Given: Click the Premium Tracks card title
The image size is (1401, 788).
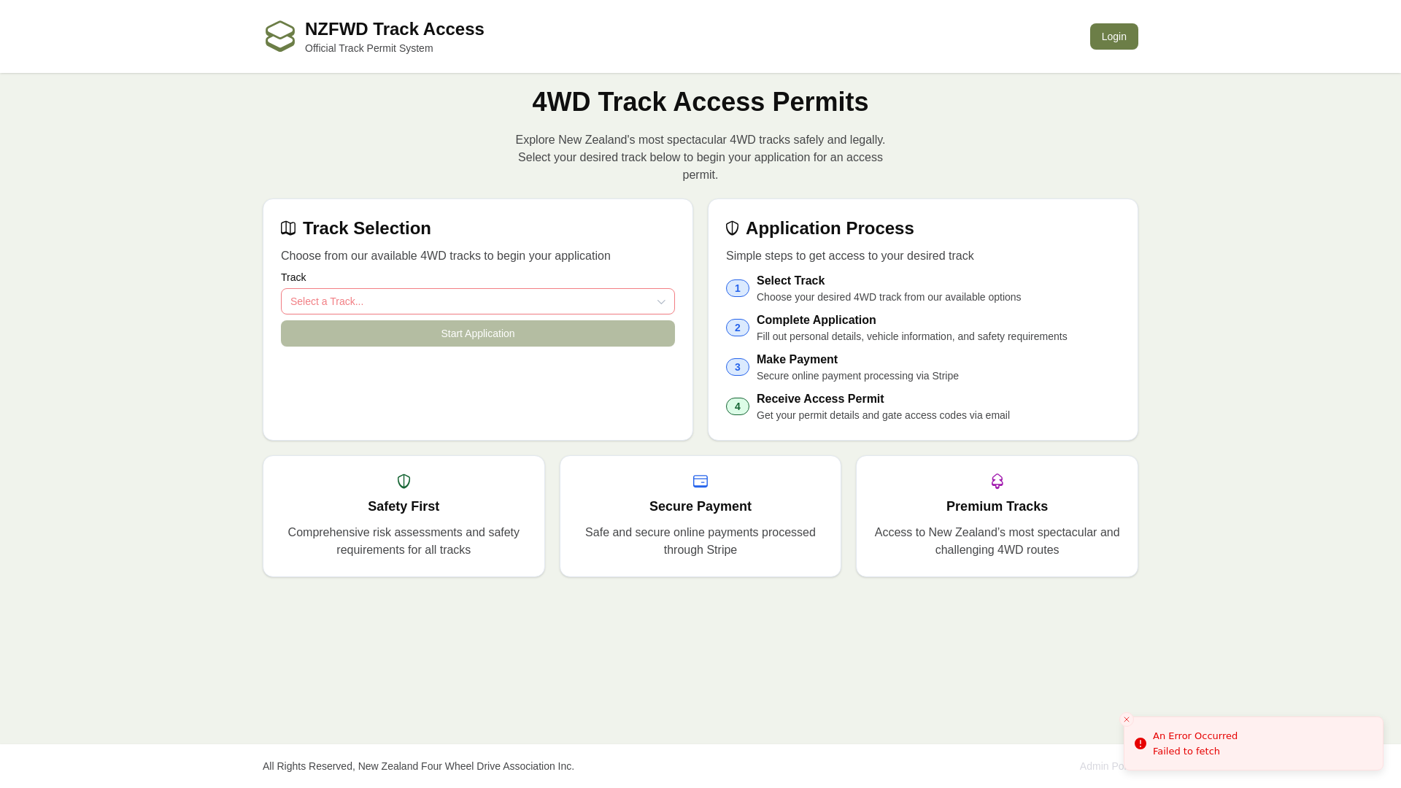Looking at the screenshot, I should [997, 506].
